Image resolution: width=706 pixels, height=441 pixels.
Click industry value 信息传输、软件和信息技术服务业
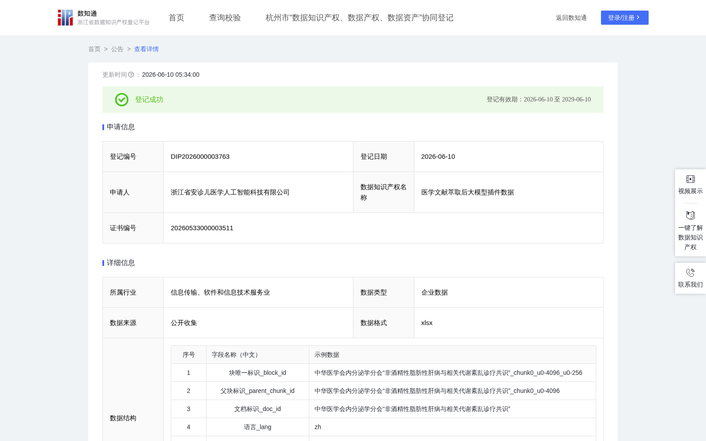pyautogui.click(x=221, y=292)
